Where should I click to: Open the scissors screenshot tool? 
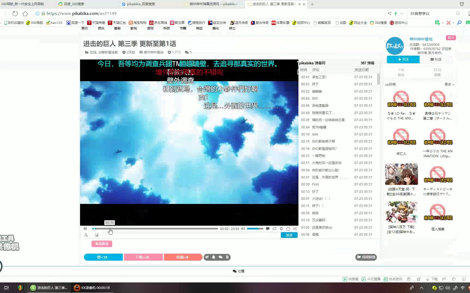(x=448, y=23)
